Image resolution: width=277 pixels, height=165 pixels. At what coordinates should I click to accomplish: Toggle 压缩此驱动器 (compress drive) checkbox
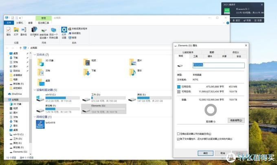178,134
